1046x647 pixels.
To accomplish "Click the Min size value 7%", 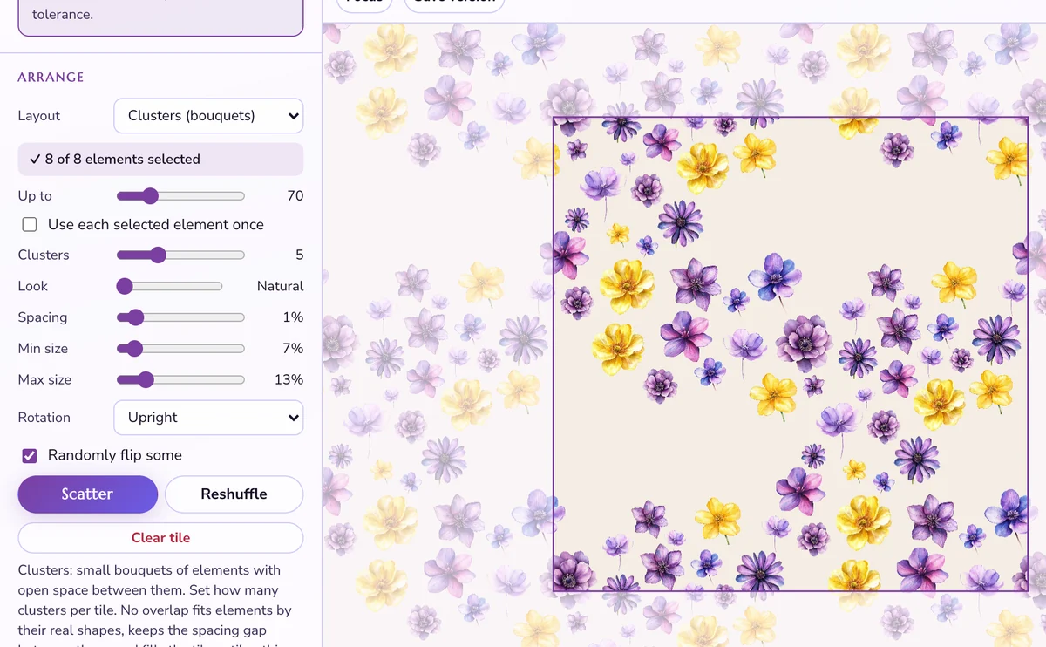I will click(293, 349).
